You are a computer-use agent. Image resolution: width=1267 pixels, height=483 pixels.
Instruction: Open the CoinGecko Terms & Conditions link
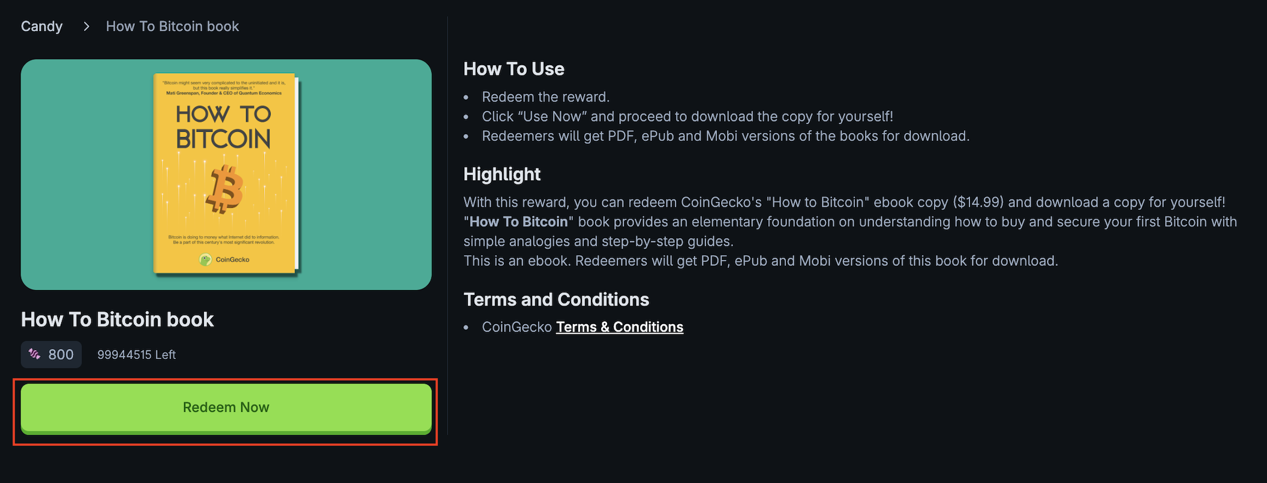pyautogui.click(x=619, y=327)
